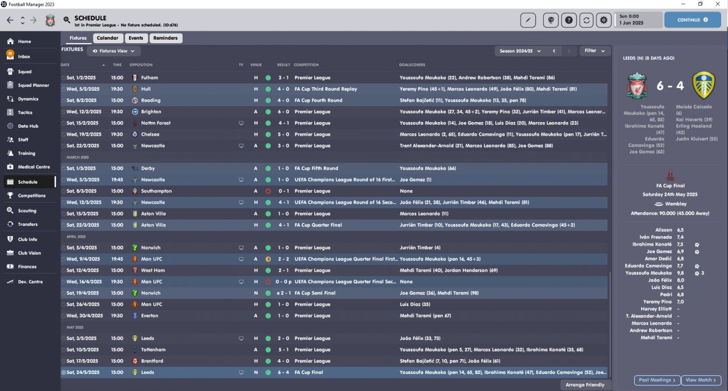The image size is (728, 391).
Task: Click Youssoufa Moukoko in lineup list
Action: coord(647,273)
